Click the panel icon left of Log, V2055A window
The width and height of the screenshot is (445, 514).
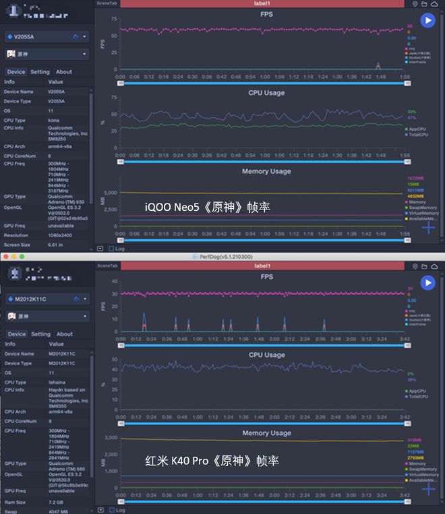pos(100,249)
